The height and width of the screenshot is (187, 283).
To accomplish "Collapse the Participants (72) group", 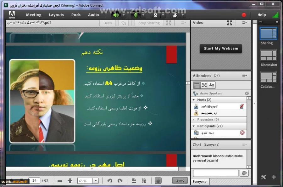I will click(x=194, y=126).
